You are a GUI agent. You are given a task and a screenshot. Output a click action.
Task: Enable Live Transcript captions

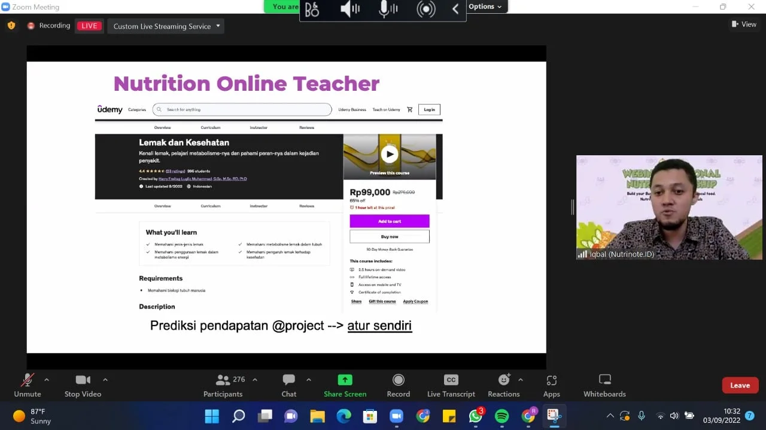[x=451, y=385]
